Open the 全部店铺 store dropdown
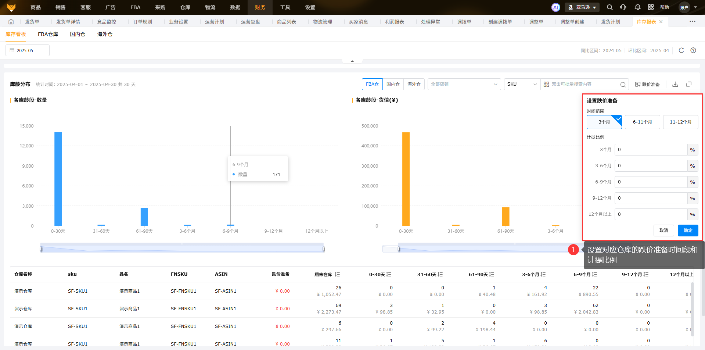705x350 pixels. (x=464, y=84)
